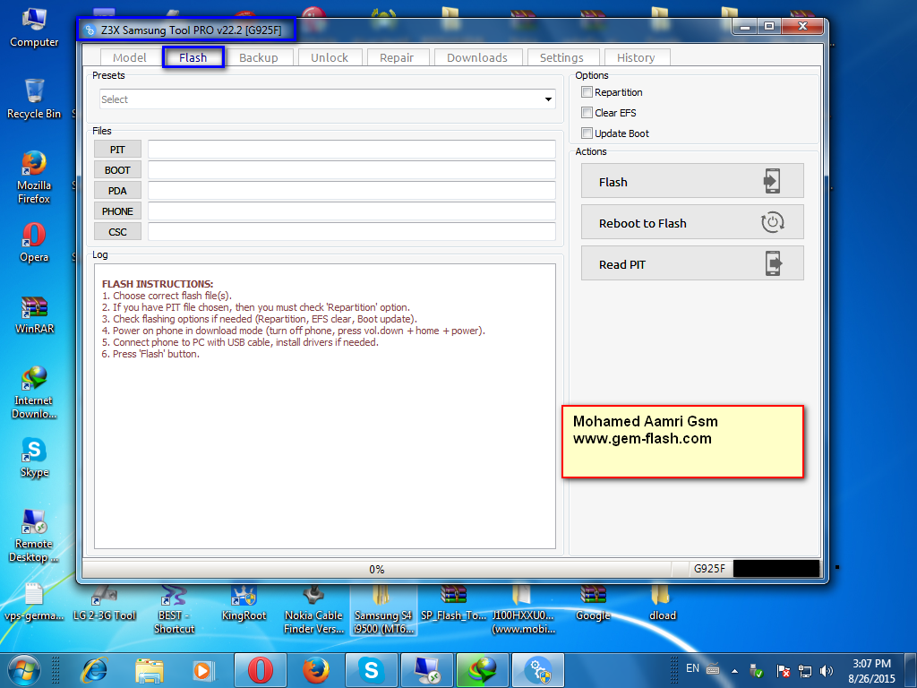
Task: Click the PHONE file path field
Action: click(x=351, y=211)
